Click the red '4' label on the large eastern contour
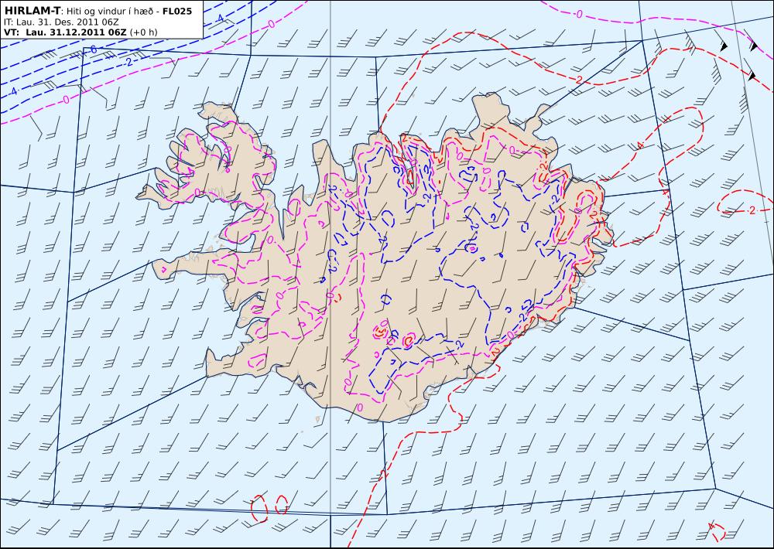774x549 pixels. point(640,145)
